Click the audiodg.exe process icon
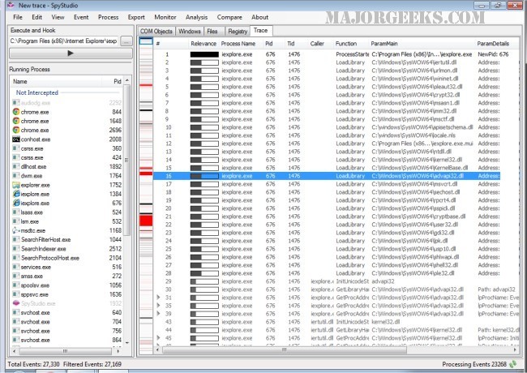527x373 pixels. (16, 103)
